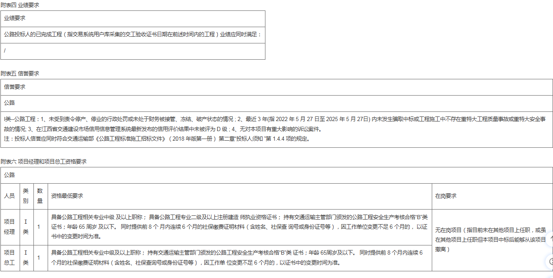Click the '资格最低要求' column header
553x278 pixels.
(240, 196)
